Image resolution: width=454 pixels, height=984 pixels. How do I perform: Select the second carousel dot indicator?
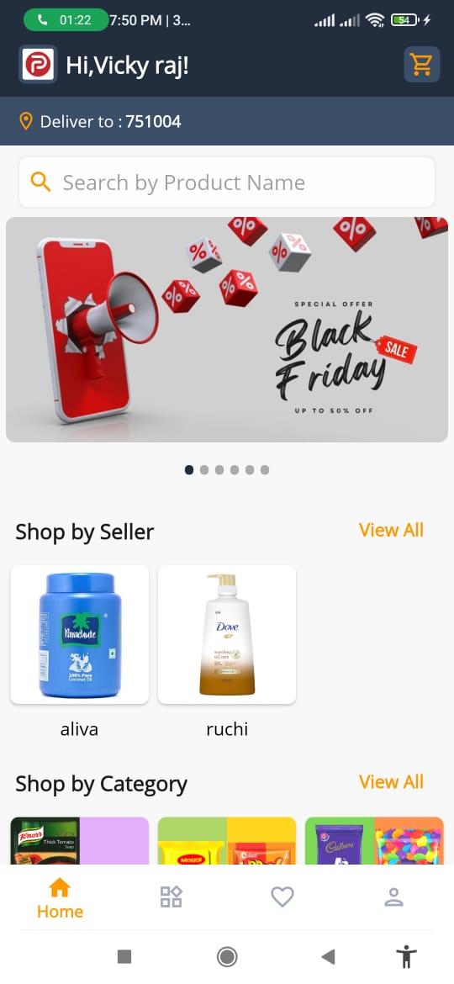point(204,470)
